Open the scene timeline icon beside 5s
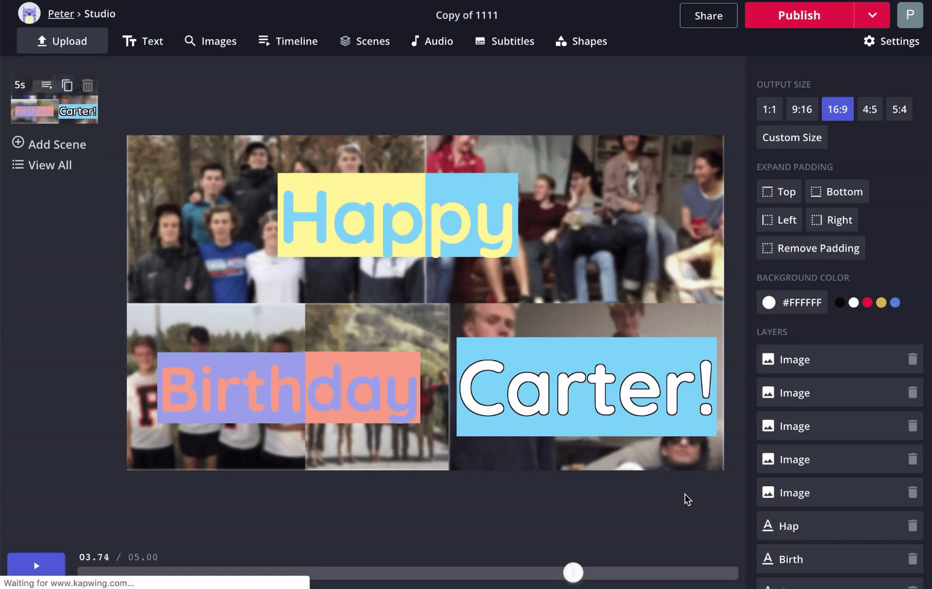 (x=46, y=85)
